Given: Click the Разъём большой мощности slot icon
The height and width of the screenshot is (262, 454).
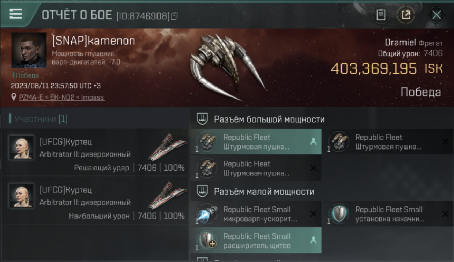Looking at the screenshot, I should [202, 119].
